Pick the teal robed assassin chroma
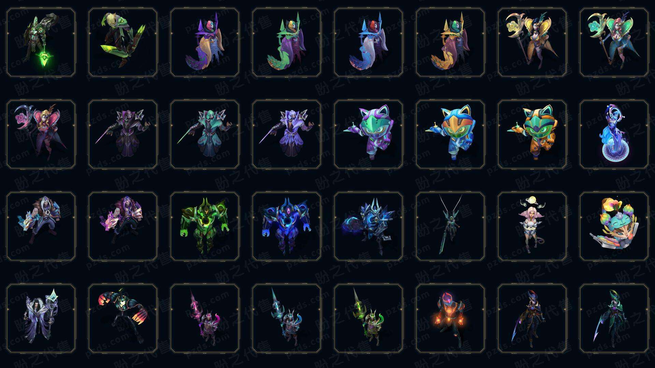This screenshot has width=655, height=368. pos(205,134)
